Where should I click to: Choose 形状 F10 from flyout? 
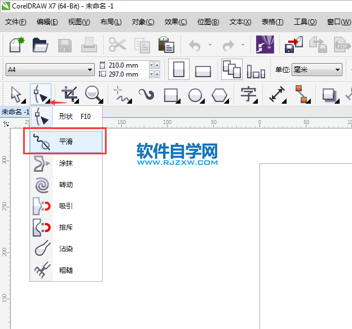(x=66, y=117)
